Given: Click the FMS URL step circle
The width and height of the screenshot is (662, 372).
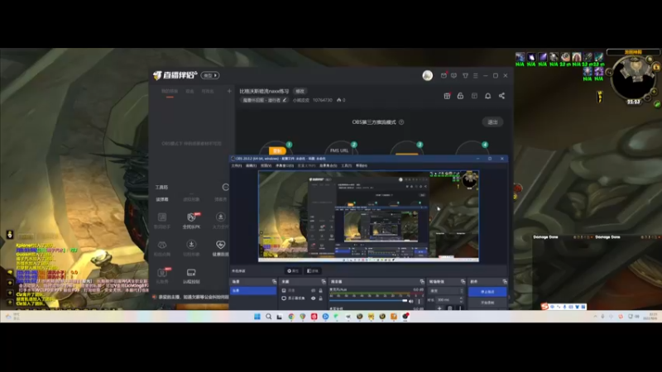Looking at the screenshot, I should point(342,149).
